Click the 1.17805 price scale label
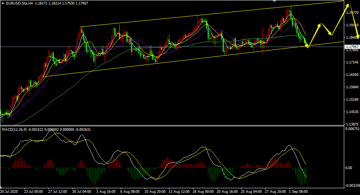This screenshot has width=360, height=195. (x=352, y=50)
